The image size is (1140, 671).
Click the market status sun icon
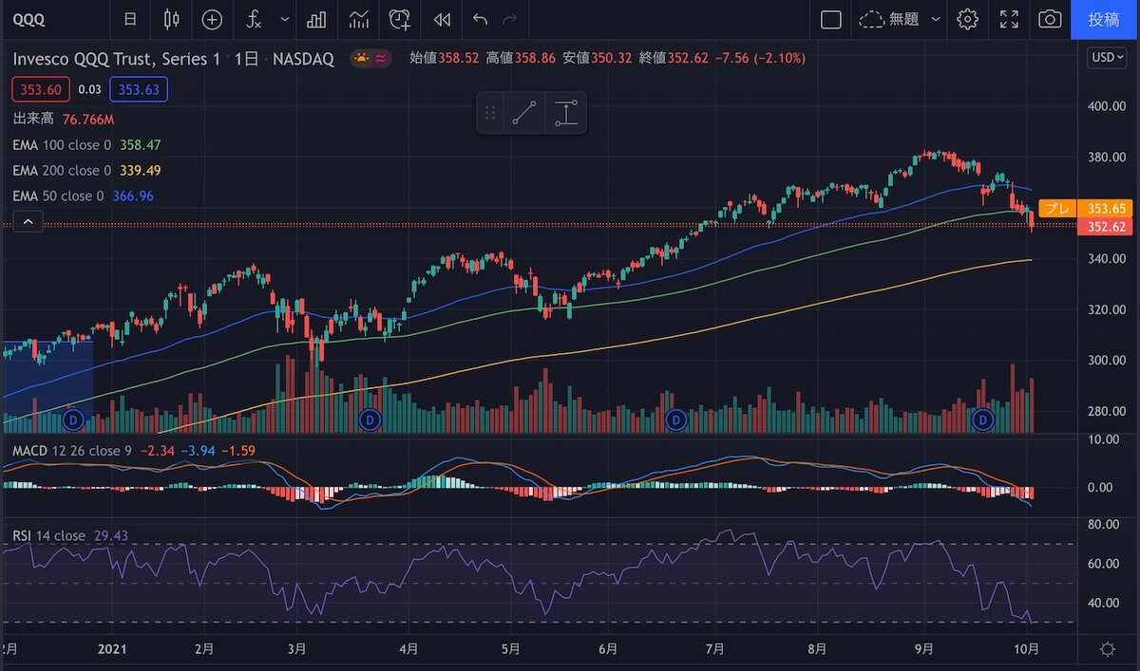(362, 59)
